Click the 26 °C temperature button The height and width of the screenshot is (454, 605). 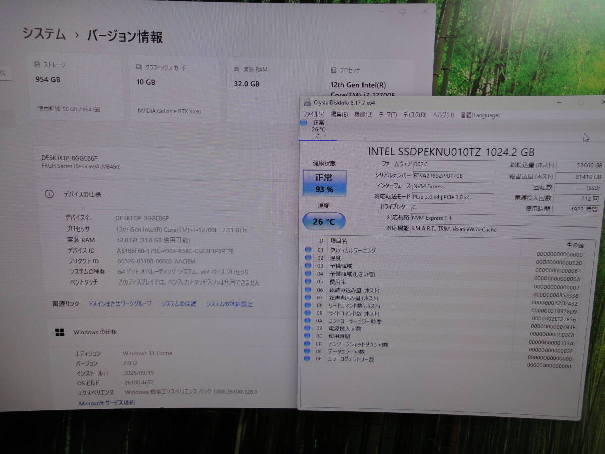pos(324,221)
